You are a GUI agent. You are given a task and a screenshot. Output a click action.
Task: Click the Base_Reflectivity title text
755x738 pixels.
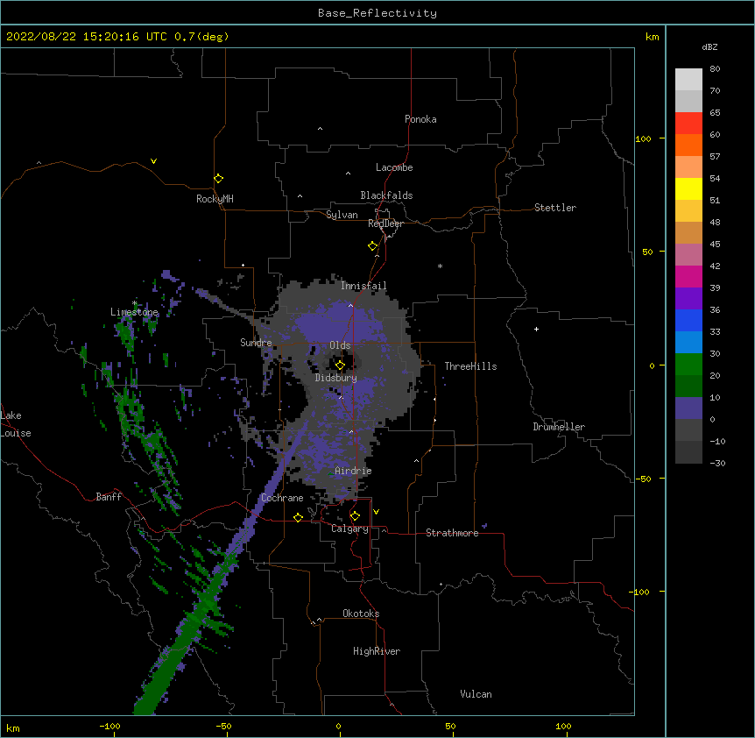(x=377, y=13)
